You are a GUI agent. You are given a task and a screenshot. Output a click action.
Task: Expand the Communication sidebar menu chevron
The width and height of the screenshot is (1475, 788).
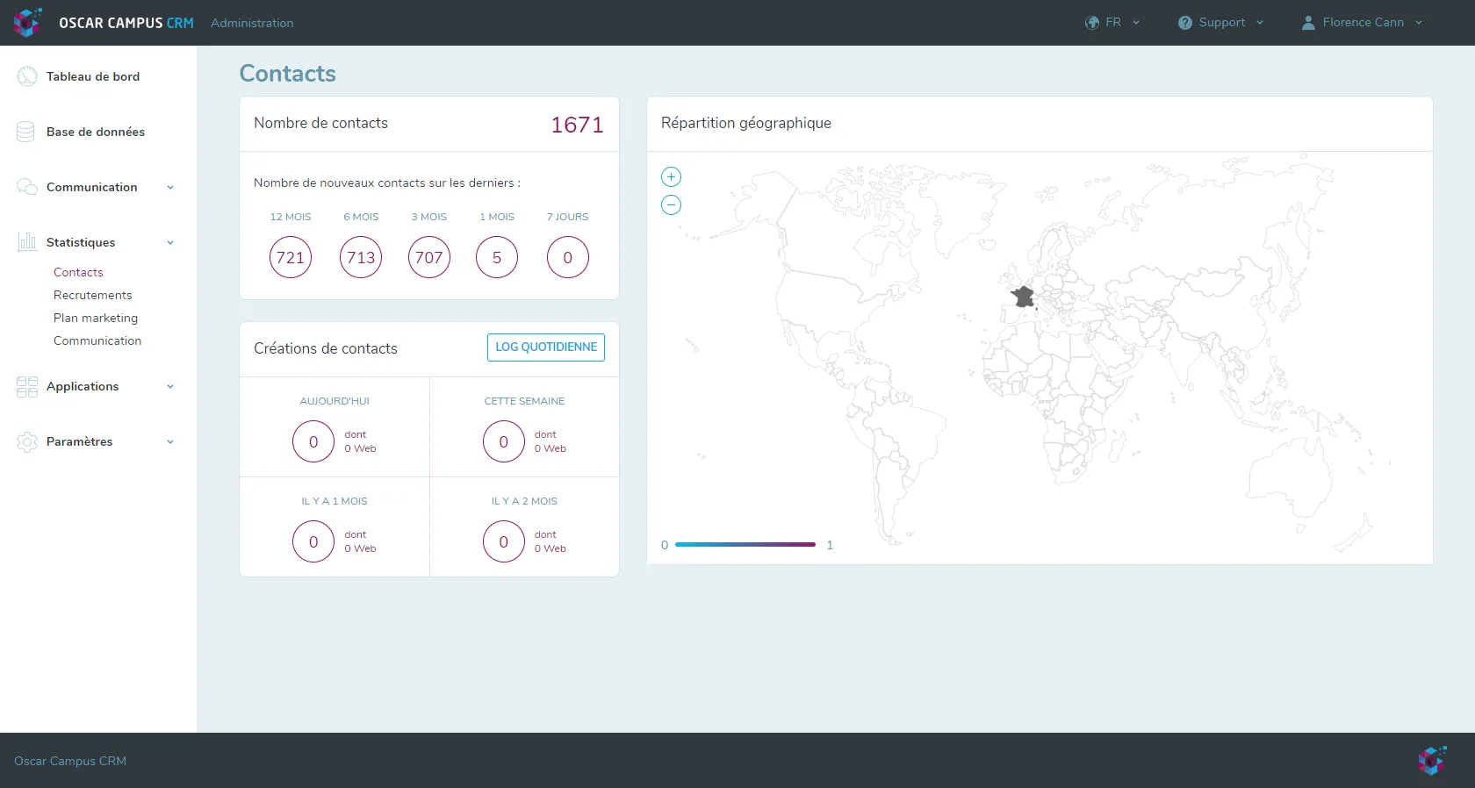click(170, 188)
